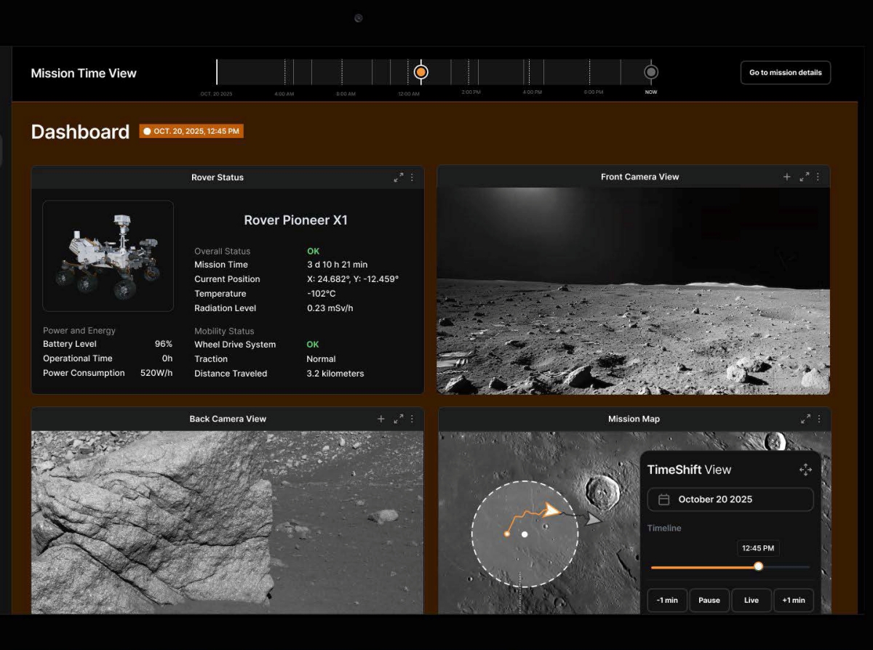Expand the Rover Status panel
This screenshot has height=650, width=873.
399,177
